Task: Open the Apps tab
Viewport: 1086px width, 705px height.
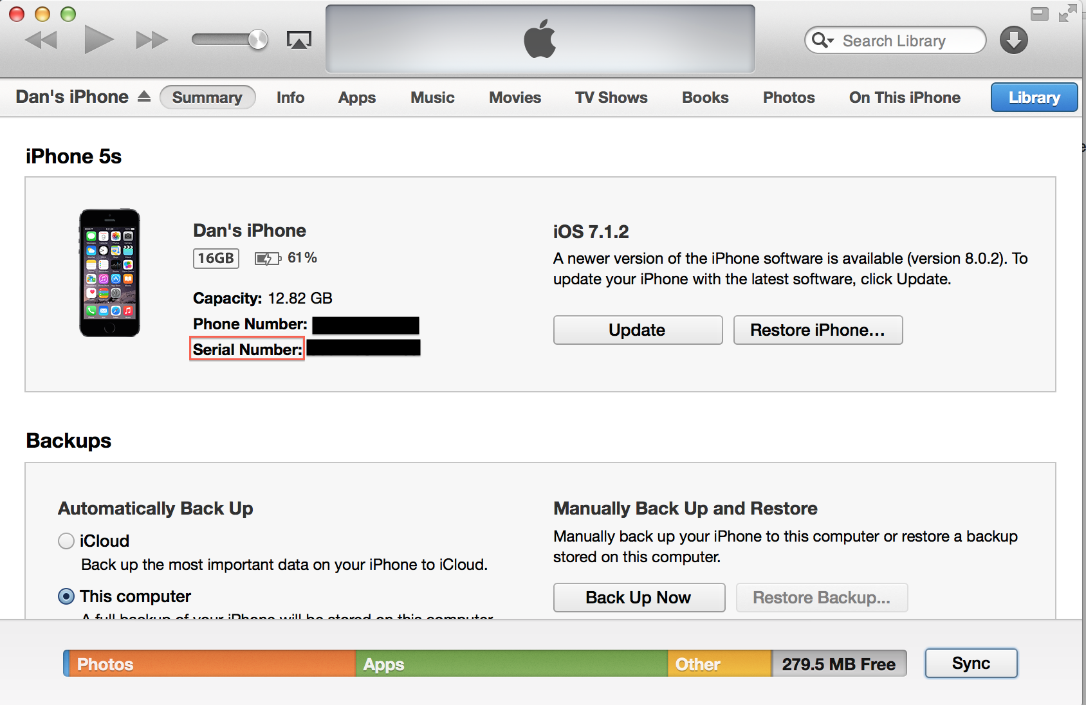Action: pyautogui.click(x=357, y=98)
